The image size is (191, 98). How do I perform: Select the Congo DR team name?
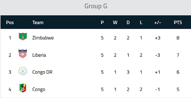pos(42,72)
